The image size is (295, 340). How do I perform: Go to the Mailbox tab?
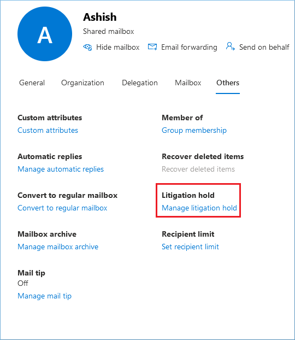point(188,83)
